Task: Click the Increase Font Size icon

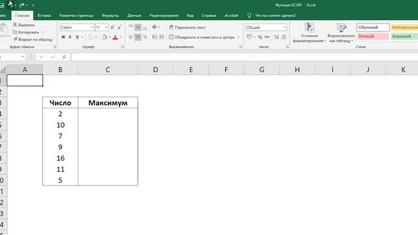Action: (x=112, y=27)
